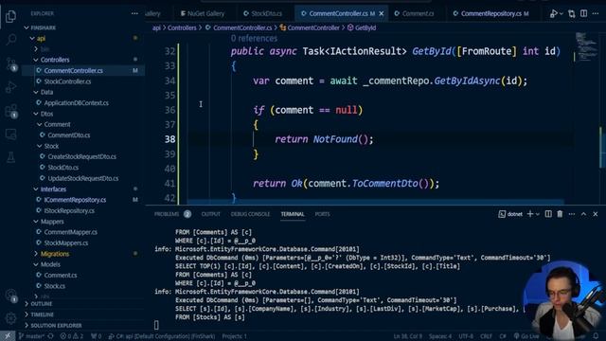Viewport: 606px width, 341px height.
Task: Click the remote window status bar icon
Action: pyautogui.click(x=8, y=336)
